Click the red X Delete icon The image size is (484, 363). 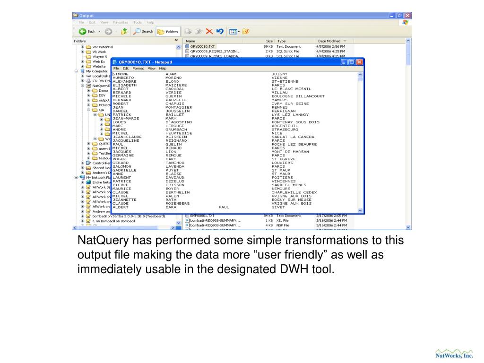click(x=209, y=31)
